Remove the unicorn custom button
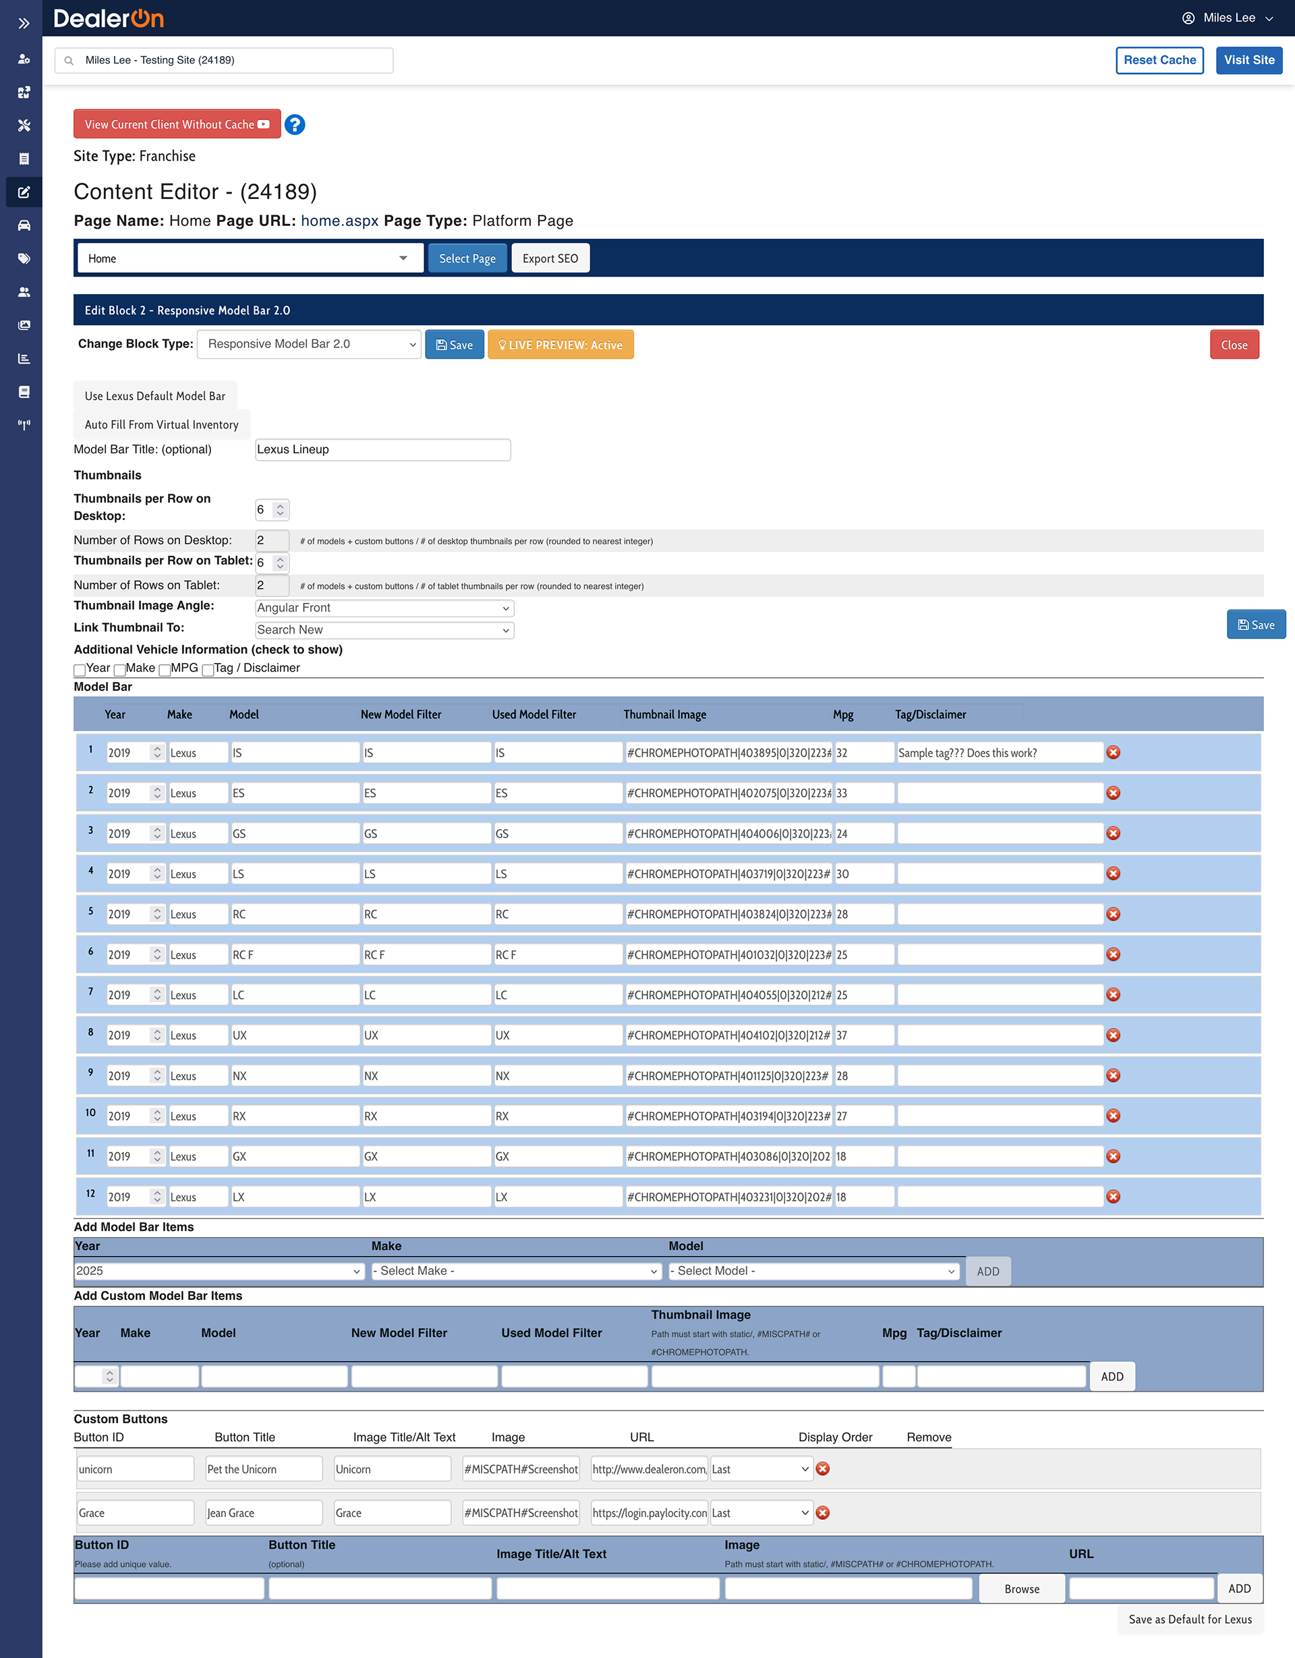Viewport: 1295px width, 1658px height. [822, 1469]
